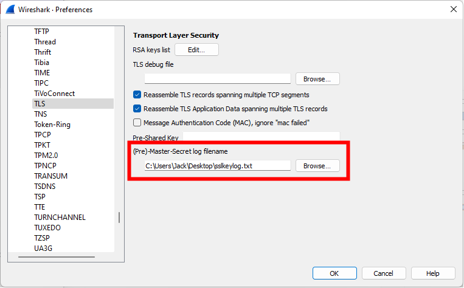
Task: Toggle Reassemble TLS records spanning TCP segments
Action: tap(137, 95)
